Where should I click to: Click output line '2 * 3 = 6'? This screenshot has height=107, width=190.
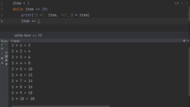pos(21,57)
